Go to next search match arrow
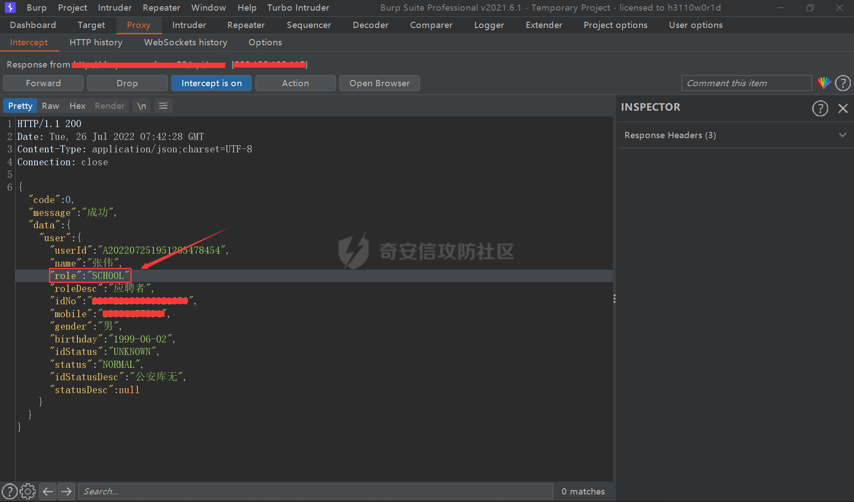The height and width of the screenshot is (502, 854). [x=66, y=491]
